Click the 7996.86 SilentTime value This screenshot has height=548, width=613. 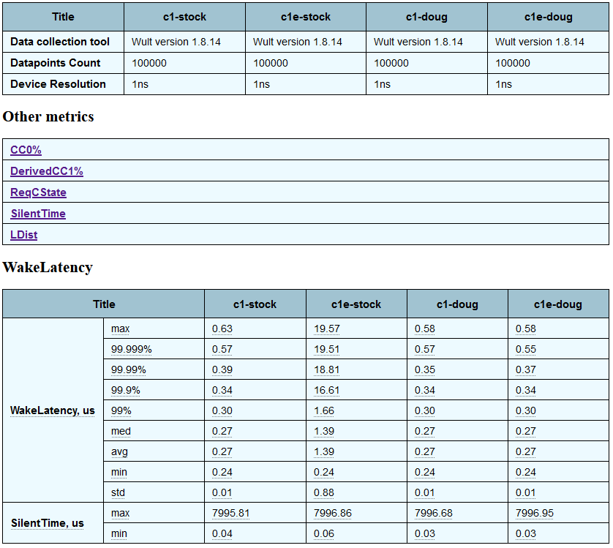[333, 513]
